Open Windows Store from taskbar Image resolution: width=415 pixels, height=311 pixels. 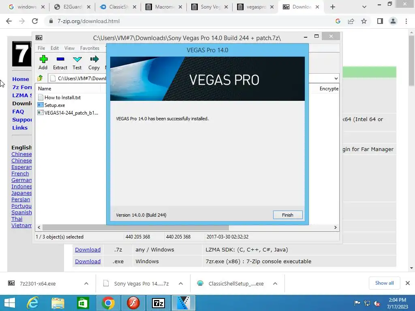tap(83, 303)
